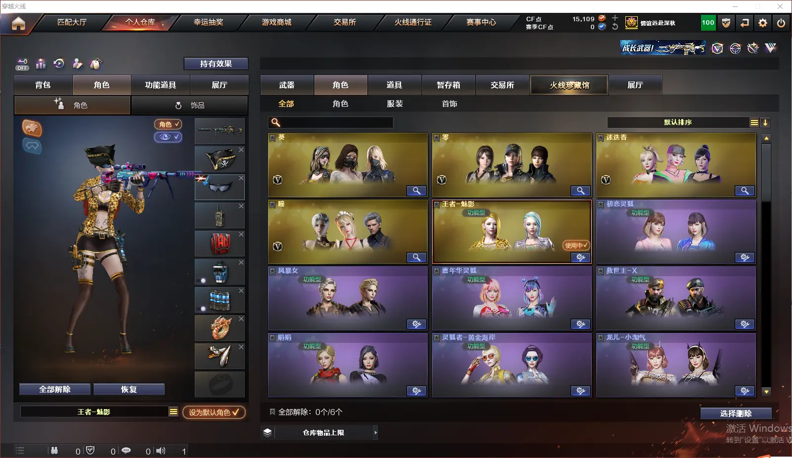Switch to the 匹配大厅 tab

(72, 22)
